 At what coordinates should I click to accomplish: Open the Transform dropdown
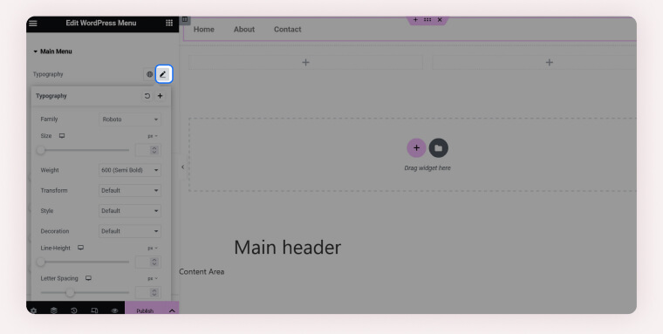click(130, 190)
